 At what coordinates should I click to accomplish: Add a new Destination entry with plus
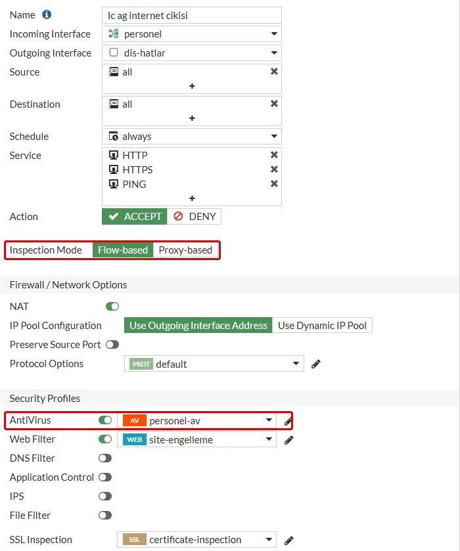192,118
